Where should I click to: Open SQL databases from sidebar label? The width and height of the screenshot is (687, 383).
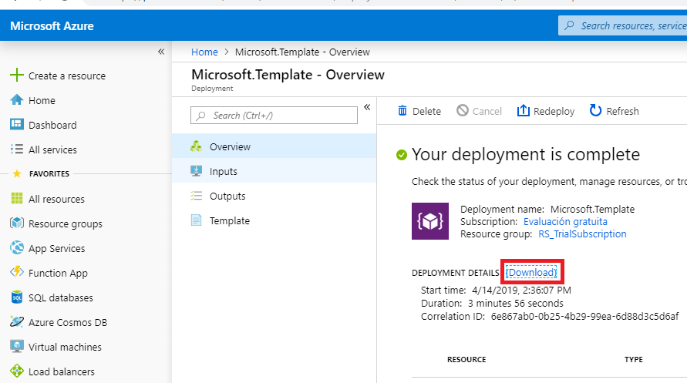pos(60,297)
